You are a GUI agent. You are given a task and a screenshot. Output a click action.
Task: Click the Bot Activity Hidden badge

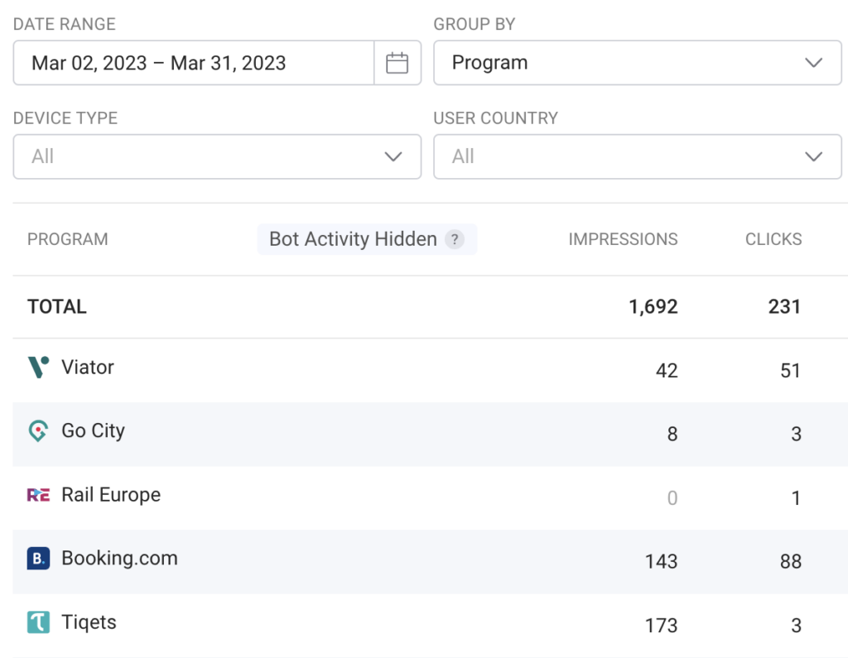click(367, 239)
